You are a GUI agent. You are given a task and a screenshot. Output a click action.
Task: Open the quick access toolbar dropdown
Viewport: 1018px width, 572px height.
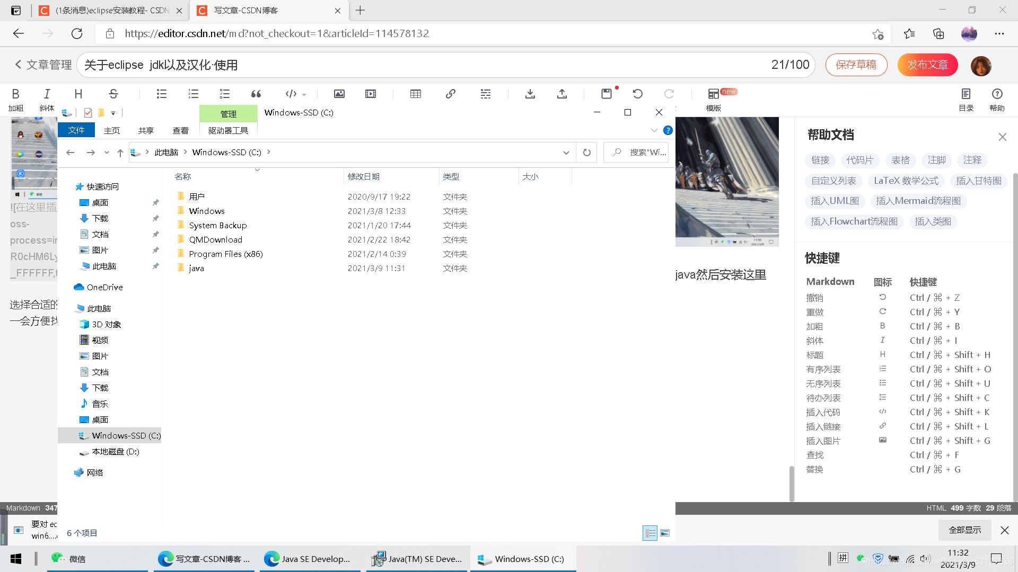coord(113,113)
